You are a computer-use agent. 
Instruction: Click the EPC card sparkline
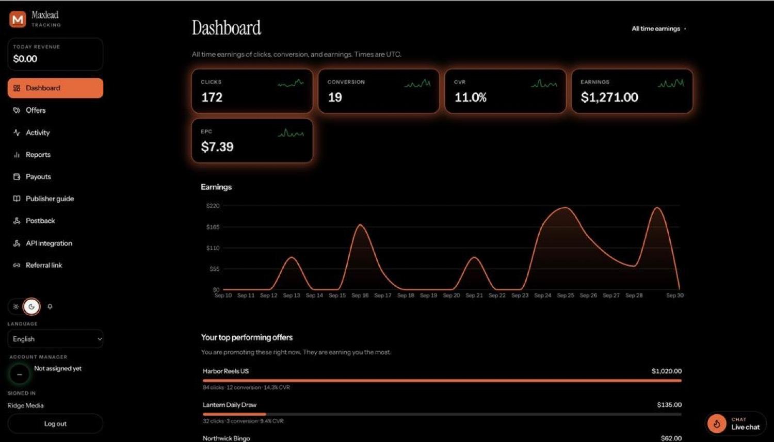click(291, 133)
